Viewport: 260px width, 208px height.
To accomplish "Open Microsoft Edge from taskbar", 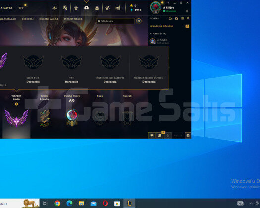I will coord(69,203).
